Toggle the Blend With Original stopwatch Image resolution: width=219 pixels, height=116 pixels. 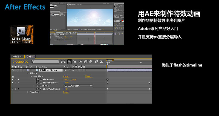tap(38, 89)
